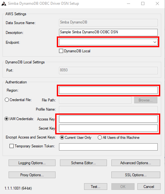Click into the Description text field
The height and width of the screenshot is (194, 165).
[x=108, y=32]
